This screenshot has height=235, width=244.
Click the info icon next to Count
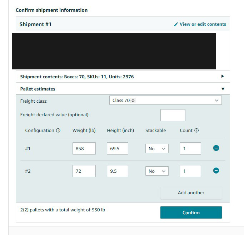click(x=196, y=131)
